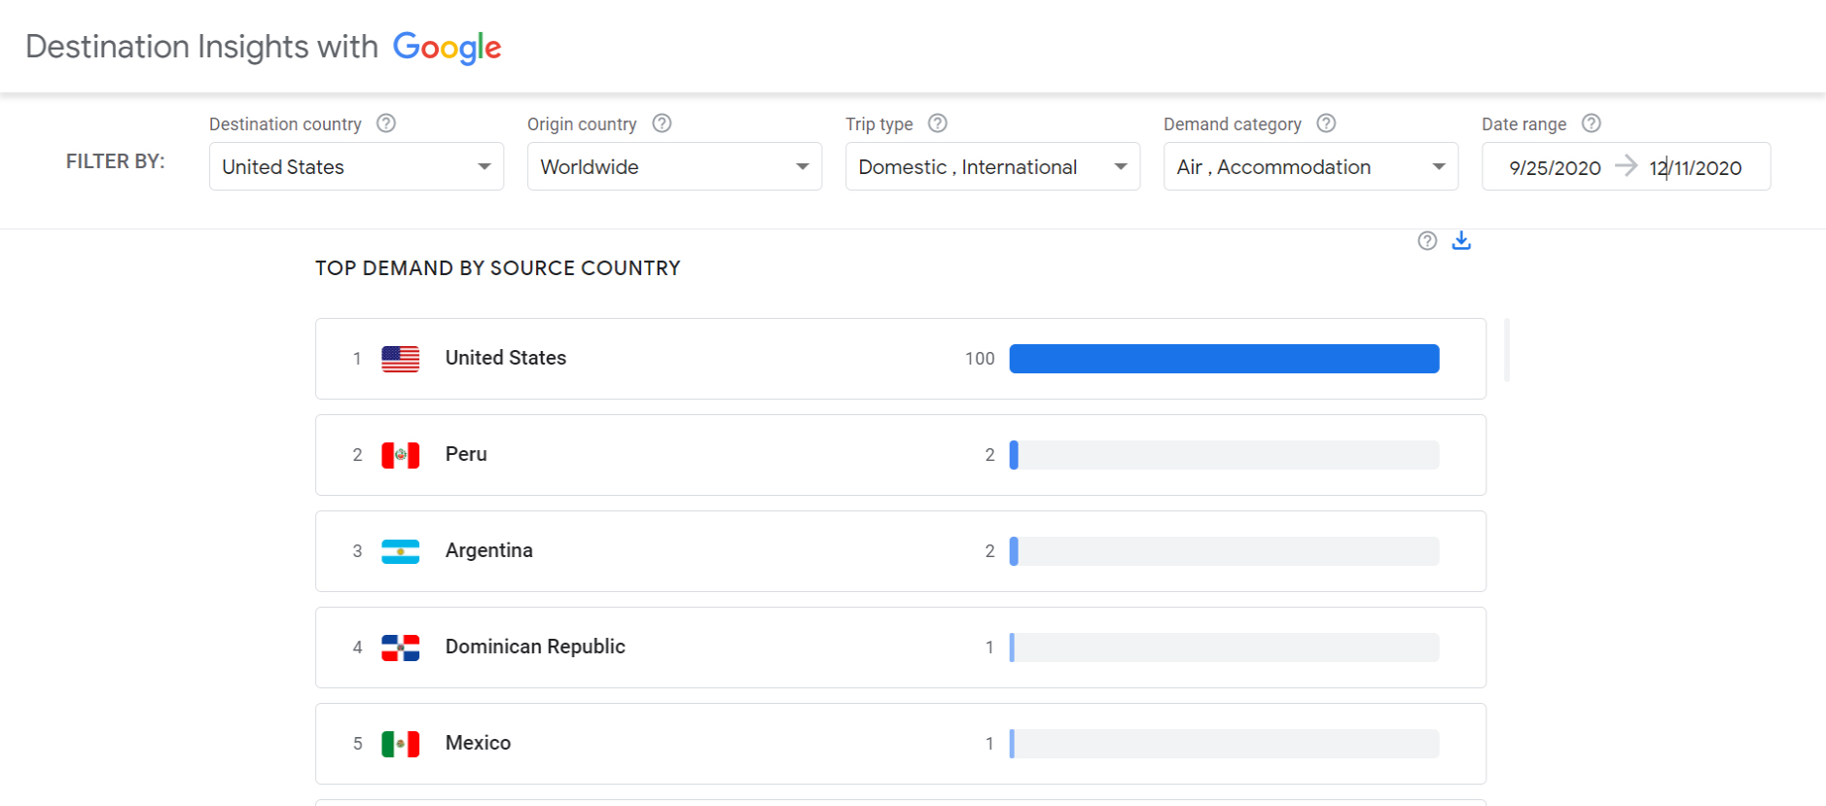Viewport: 1826px width, 806px height.
Task: Select the United States row in ranking
Action: tap(900, 358)
